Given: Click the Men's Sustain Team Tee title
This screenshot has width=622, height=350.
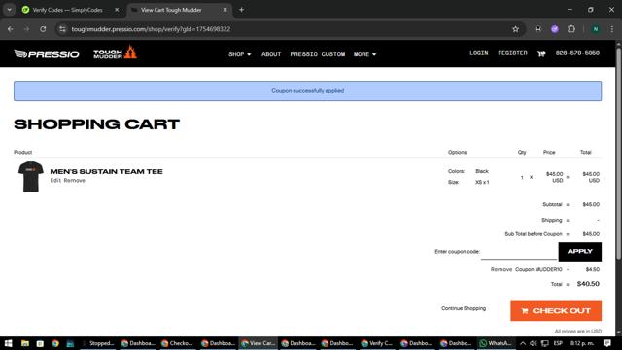Looking at the screenshot, I should pyautogui.click(x=106, y=171).
